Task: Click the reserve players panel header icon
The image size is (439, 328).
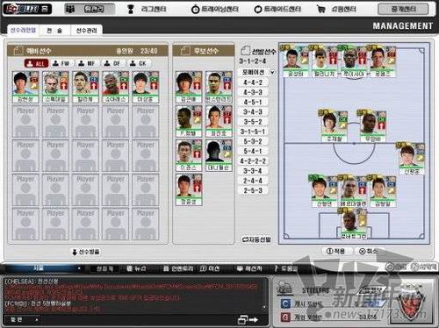Action: (18, 51)
